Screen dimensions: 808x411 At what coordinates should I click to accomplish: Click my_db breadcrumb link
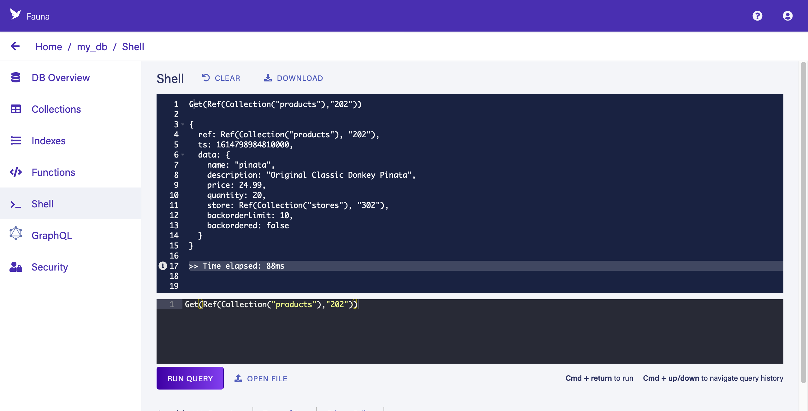(x=92, y=46)
